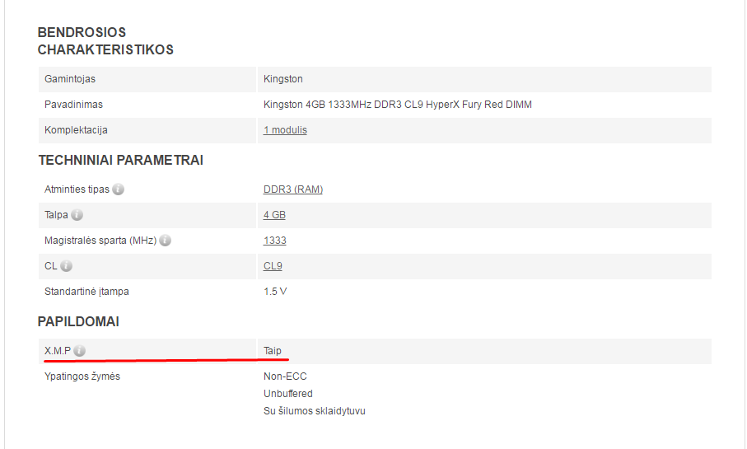
Task: Open info icon next to Talpa
Action: pos(77,215)
